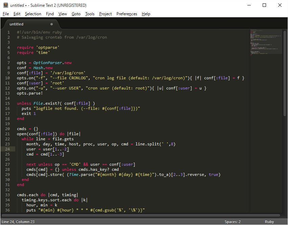
Task: Click the 'require 'optparse'' code line
Action: pos(38,47)
